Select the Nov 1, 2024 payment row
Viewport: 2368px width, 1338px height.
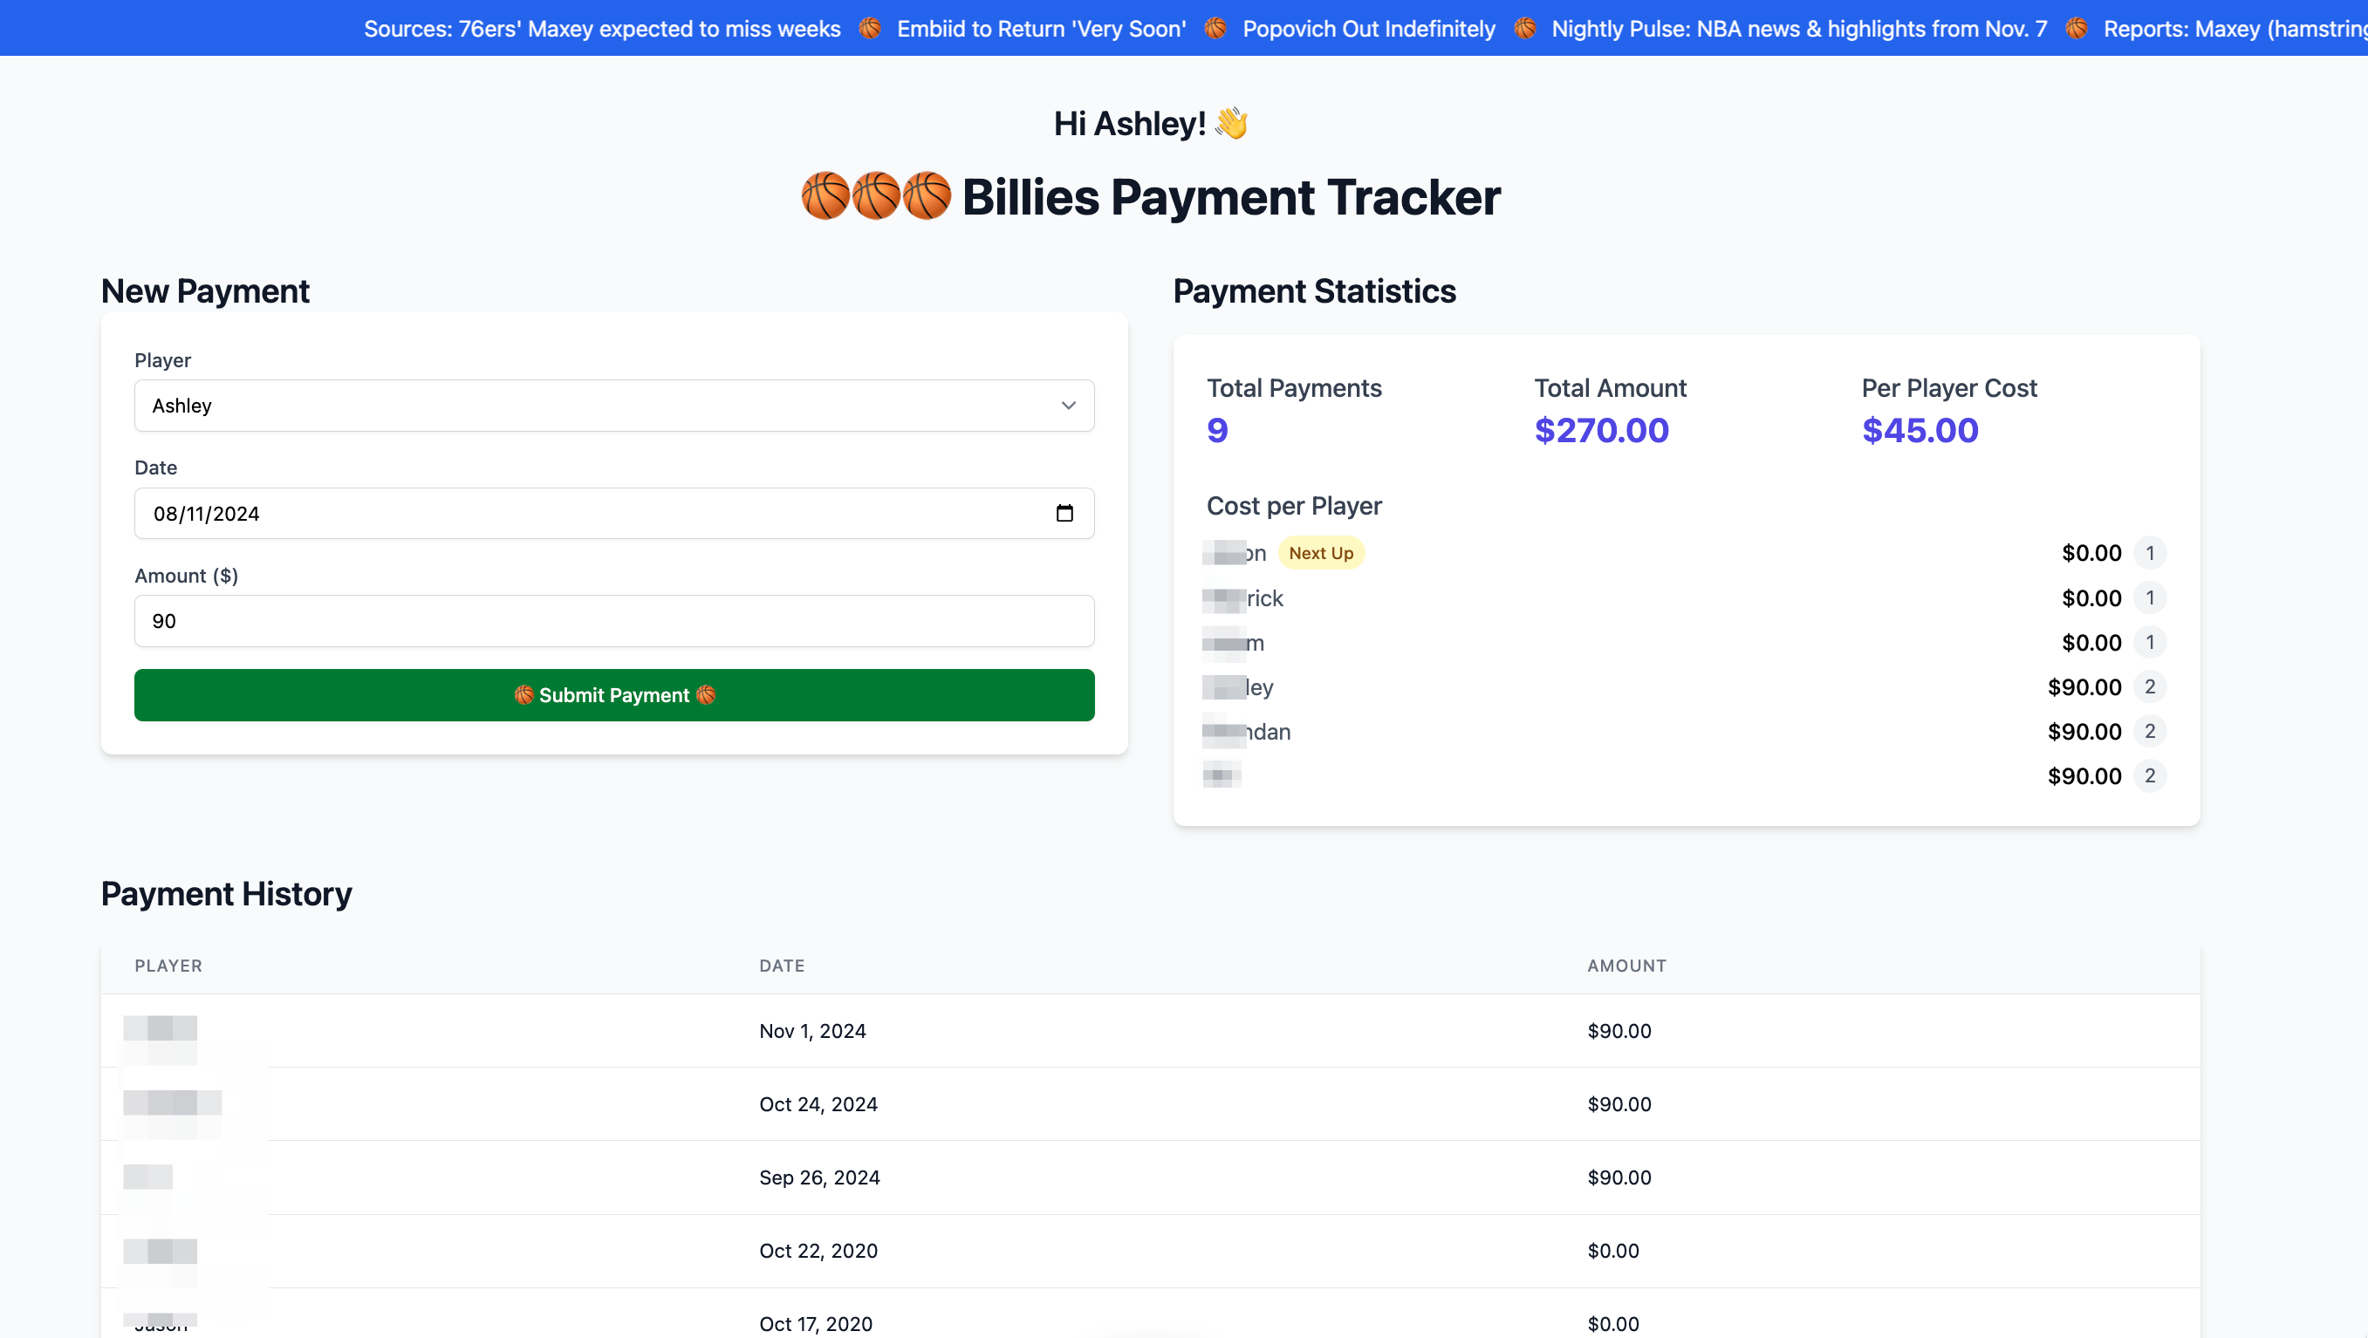click(x=1149, y=1030)
